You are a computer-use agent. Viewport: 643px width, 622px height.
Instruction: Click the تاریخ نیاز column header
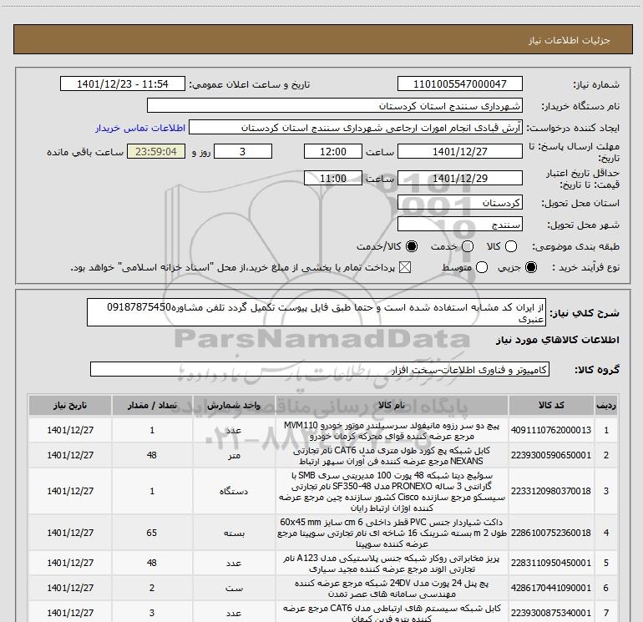point(70,406)
